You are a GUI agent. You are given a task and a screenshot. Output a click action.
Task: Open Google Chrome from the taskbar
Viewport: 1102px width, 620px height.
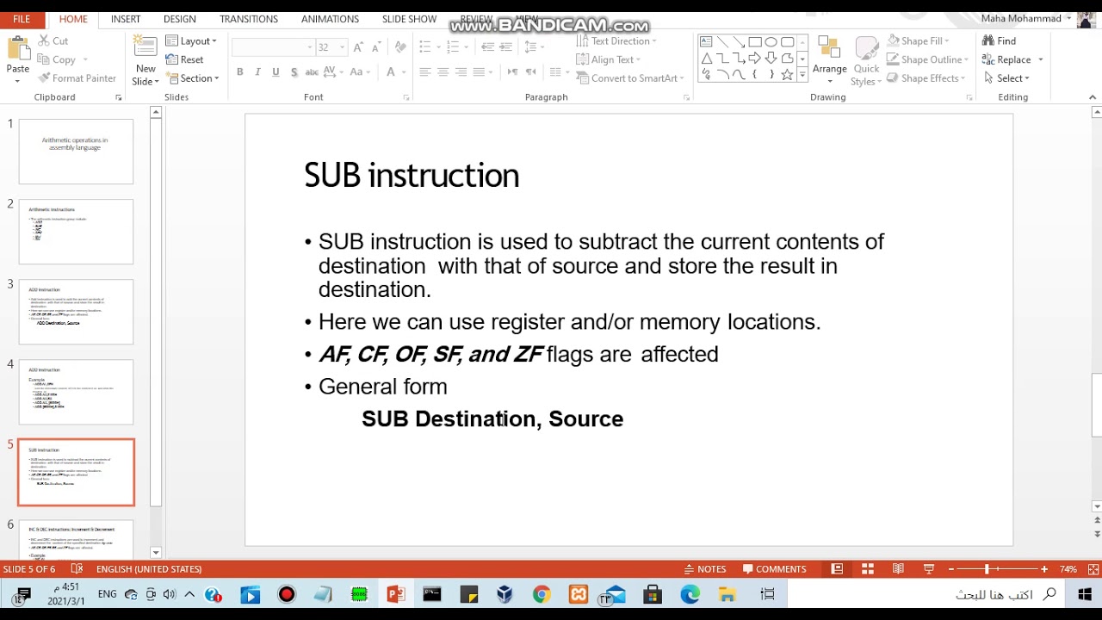click(x=541, y=594)
